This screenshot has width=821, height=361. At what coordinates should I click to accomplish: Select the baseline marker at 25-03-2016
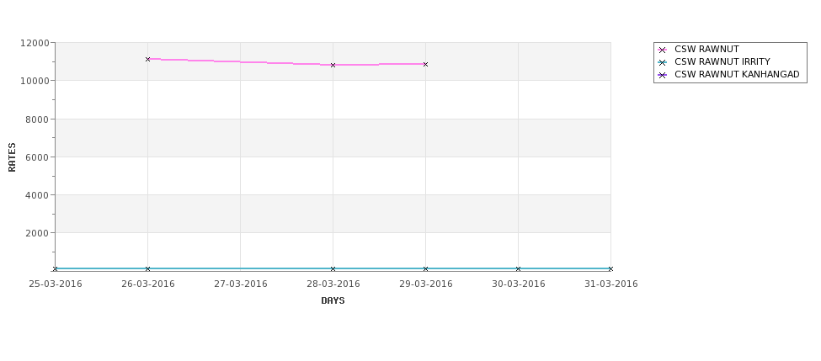click(55, 269)
